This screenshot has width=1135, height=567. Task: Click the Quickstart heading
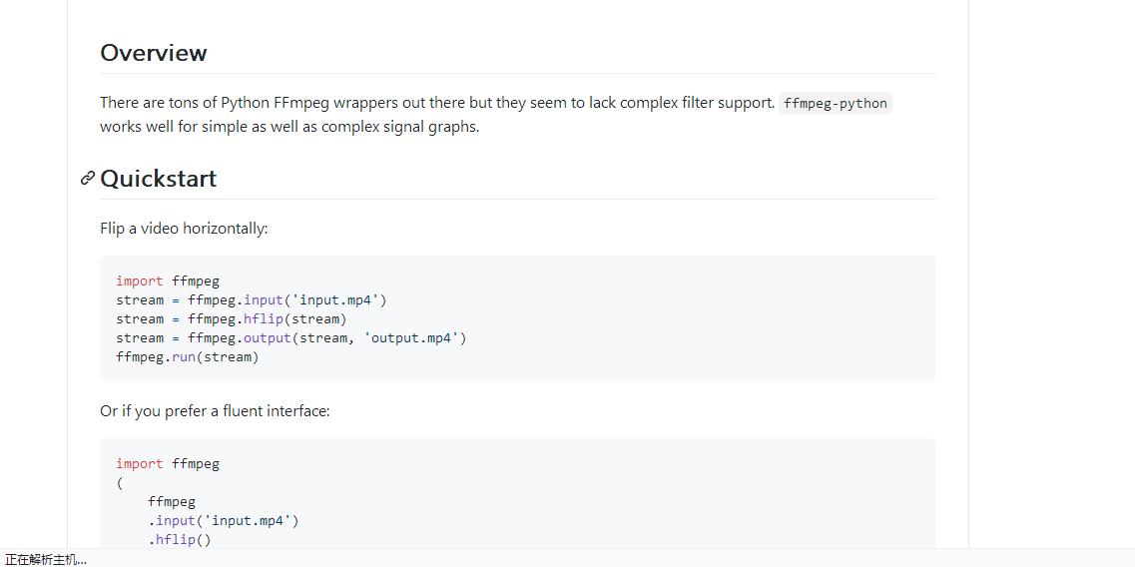159,179
